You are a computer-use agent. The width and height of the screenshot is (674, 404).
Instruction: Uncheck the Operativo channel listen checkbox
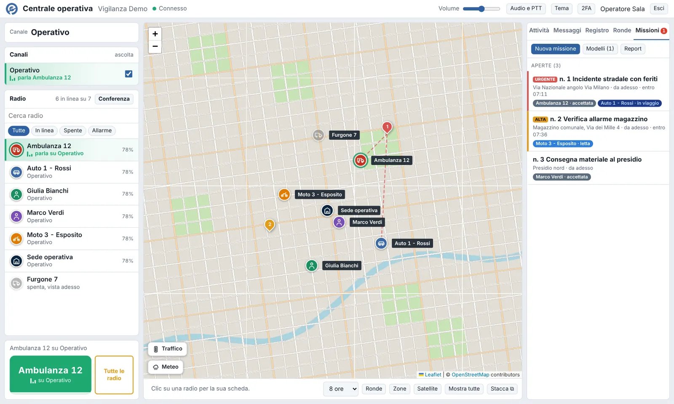128,74
